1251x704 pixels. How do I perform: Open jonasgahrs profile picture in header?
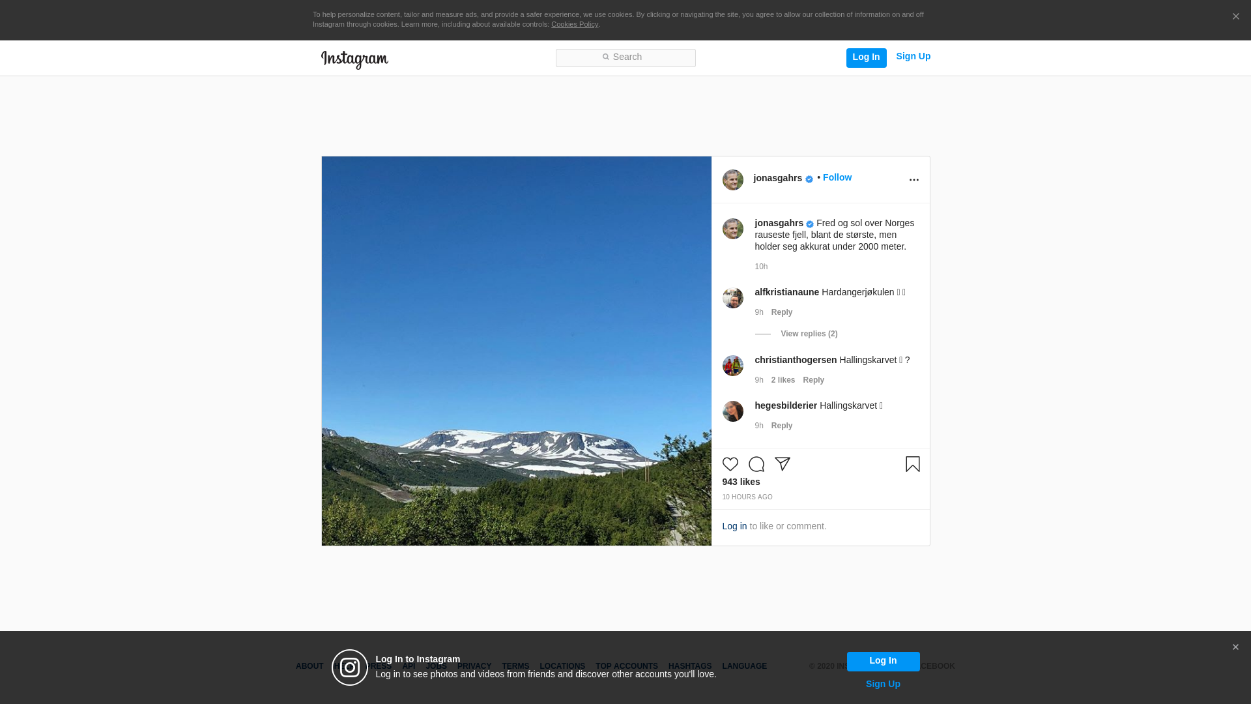click(x=732, y=180)
